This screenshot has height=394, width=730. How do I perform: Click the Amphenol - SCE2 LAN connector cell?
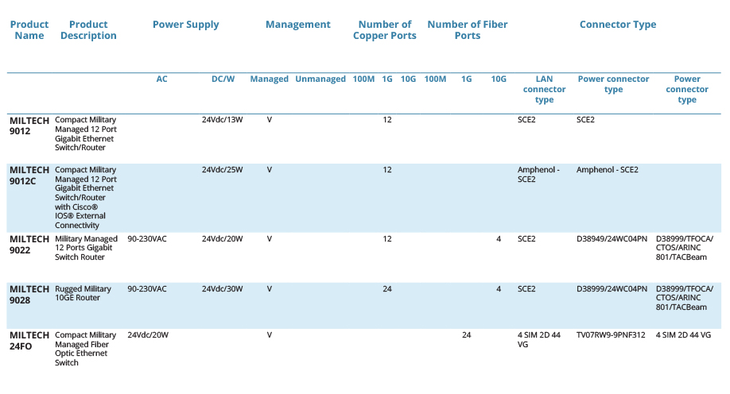click(538, 175)
